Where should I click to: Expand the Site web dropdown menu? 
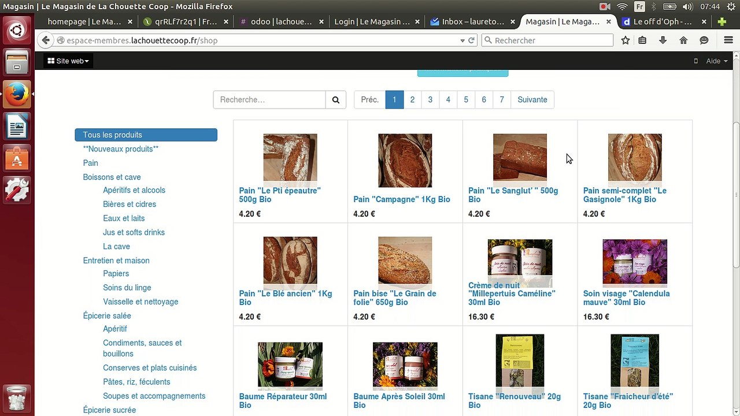point(68,61)
